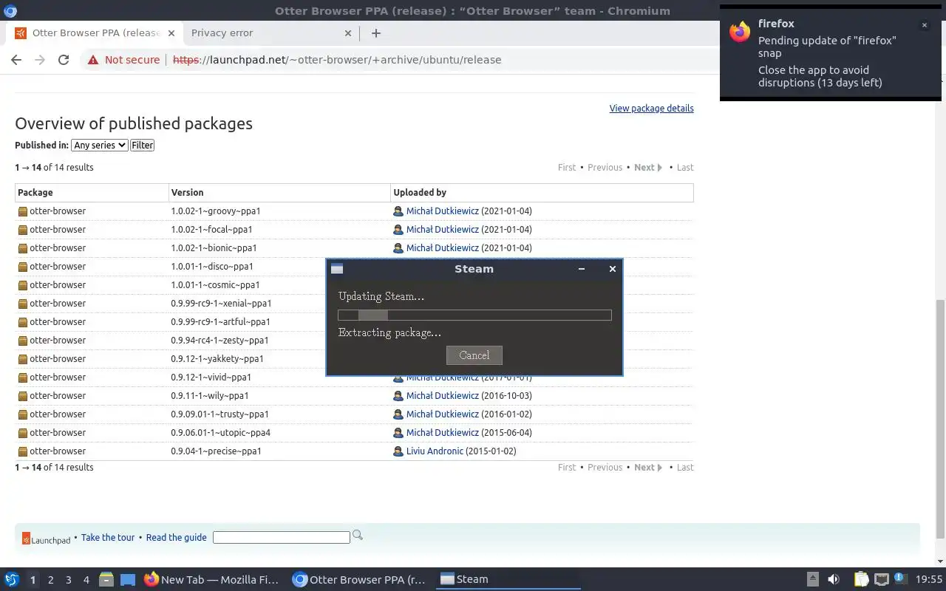Open Take the tour link

(108, 537)
